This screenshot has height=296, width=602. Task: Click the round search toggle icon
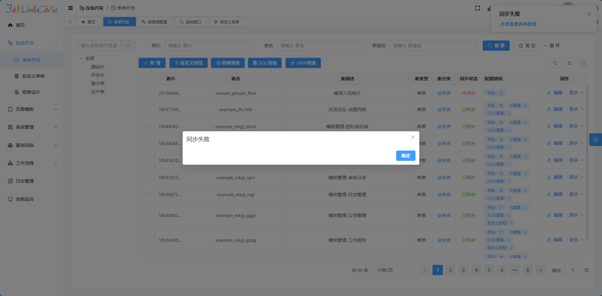tap(584, 63)
